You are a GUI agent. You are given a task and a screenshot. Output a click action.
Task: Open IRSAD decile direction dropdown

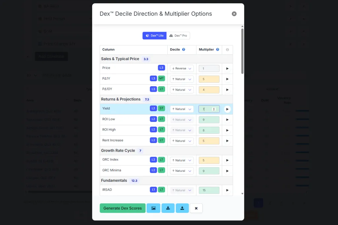[x=182, y=190]
